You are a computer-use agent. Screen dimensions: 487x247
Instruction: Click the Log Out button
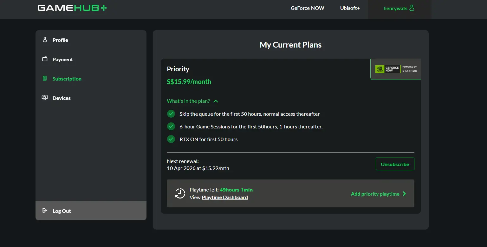91,211
